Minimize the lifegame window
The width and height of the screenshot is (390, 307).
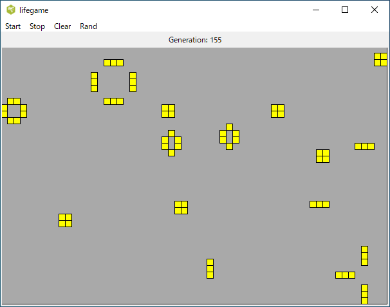pos(316,10)
